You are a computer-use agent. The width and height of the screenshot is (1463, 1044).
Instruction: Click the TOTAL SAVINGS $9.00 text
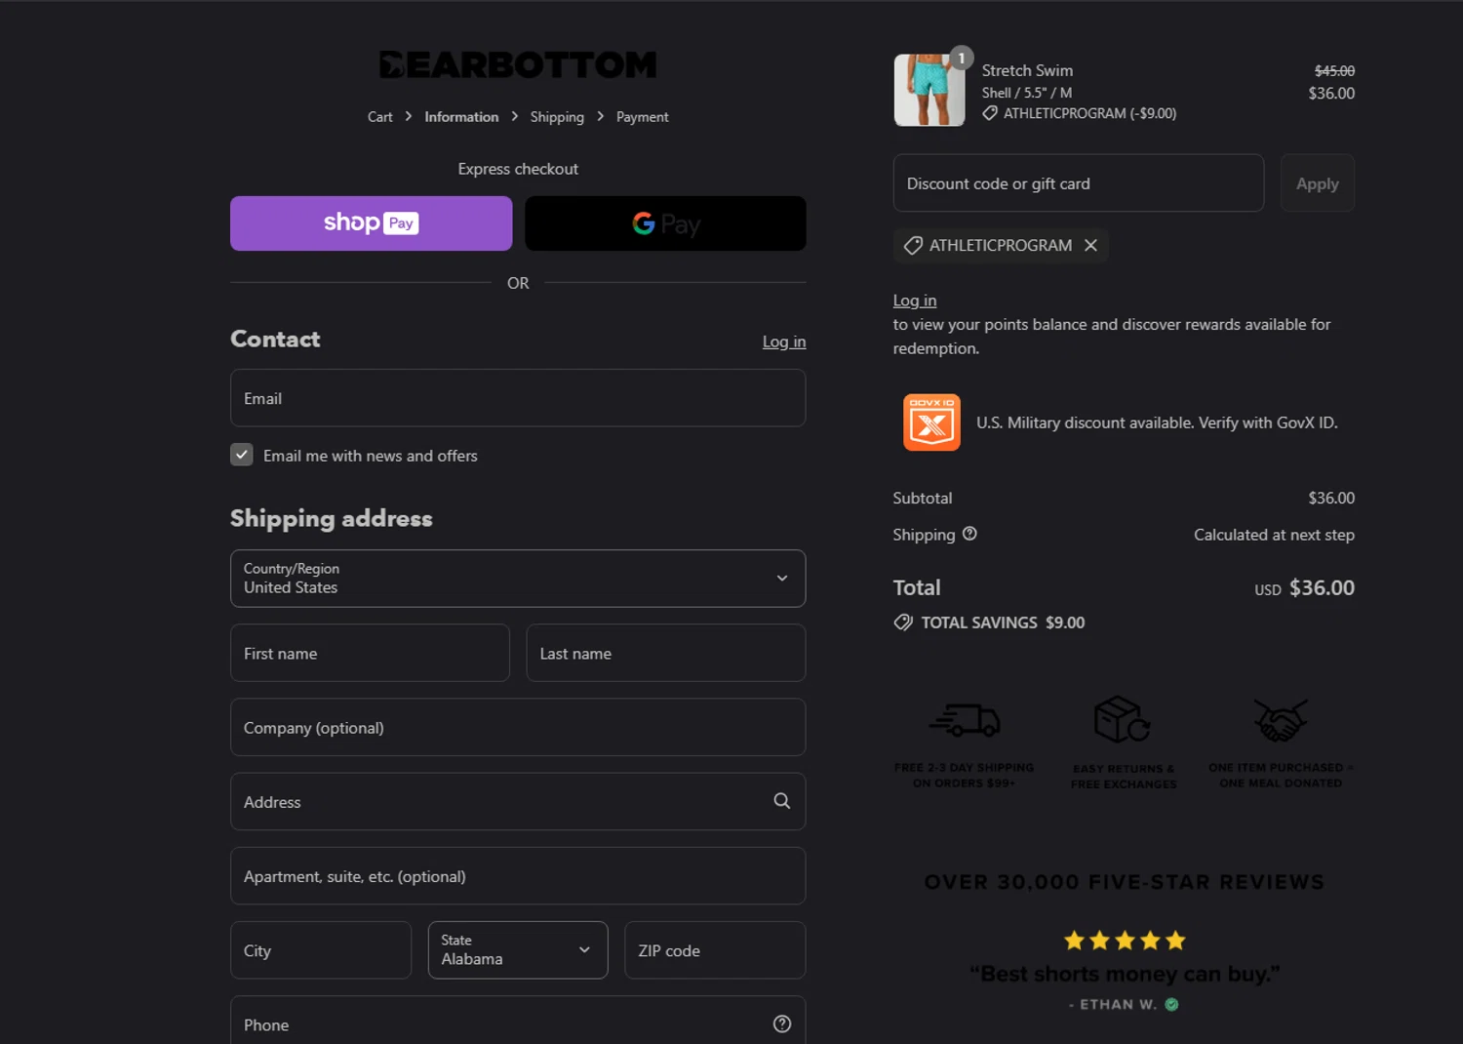[x=1003, y=622]
